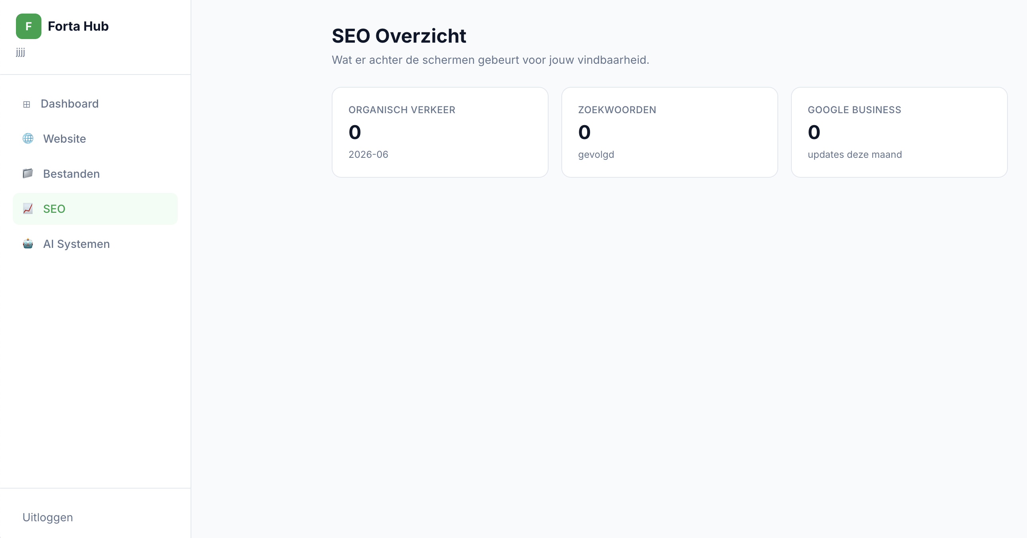The height and width of the screenshot is (538, 1027).
Task: Click the Dashboard grid icon
Action: [27, 104]
